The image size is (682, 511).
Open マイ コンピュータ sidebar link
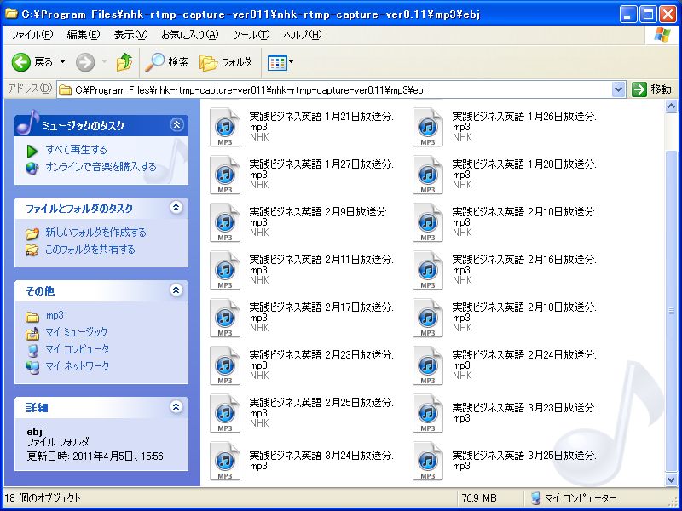tap(78, 349)
